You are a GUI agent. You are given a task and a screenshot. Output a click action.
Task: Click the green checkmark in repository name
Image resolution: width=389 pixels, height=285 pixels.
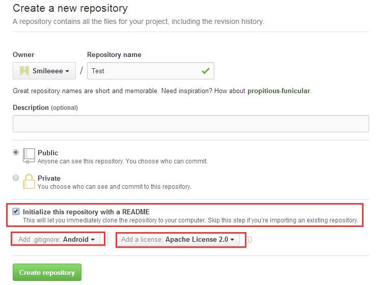point(205,71)
